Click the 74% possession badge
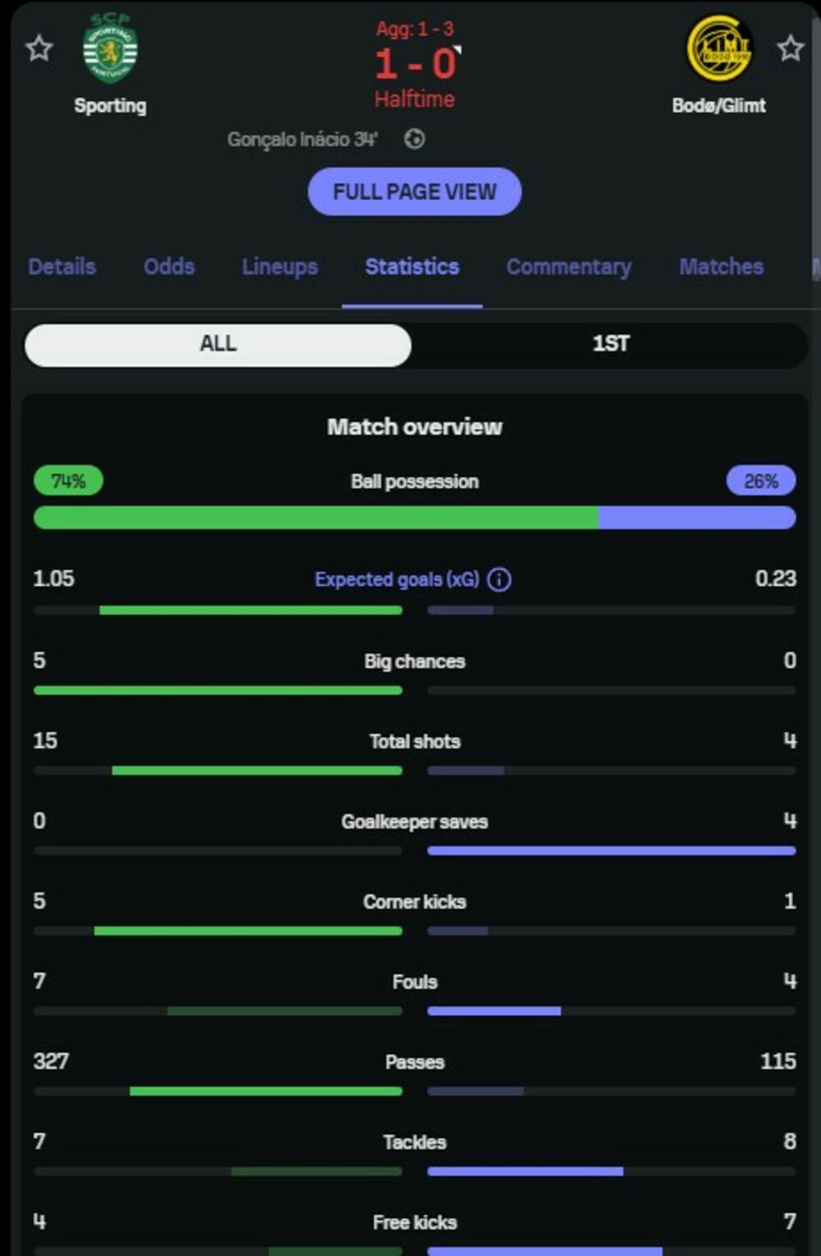 click(68, 481)
